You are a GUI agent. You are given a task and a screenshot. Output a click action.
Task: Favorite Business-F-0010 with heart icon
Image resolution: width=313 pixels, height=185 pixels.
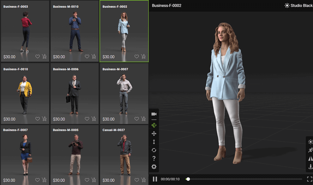38,119
